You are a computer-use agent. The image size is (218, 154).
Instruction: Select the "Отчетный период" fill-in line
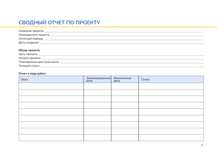[123, 39]
